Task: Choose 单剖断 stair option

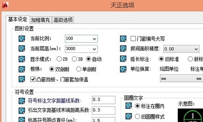Action: (x=79, y=69)
